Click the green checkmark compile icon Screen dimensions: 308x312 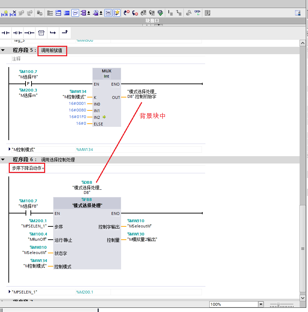click(160, 13)
